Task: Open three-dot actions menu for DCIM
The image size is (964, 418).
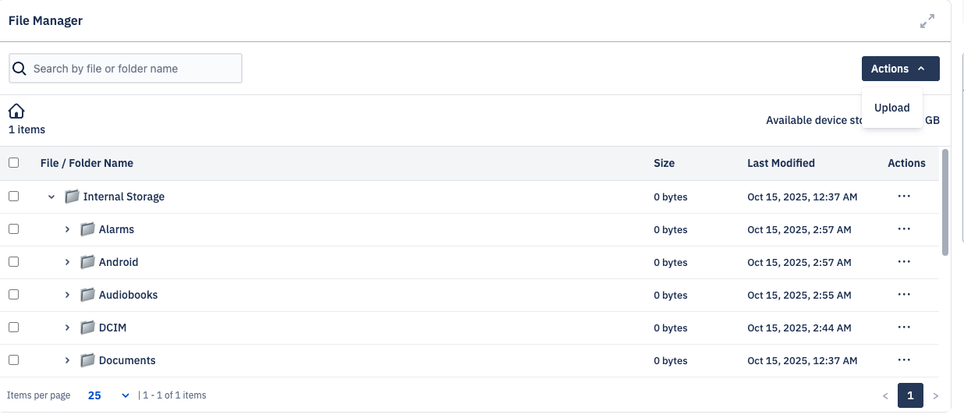Action: click(x=904, y=328)
